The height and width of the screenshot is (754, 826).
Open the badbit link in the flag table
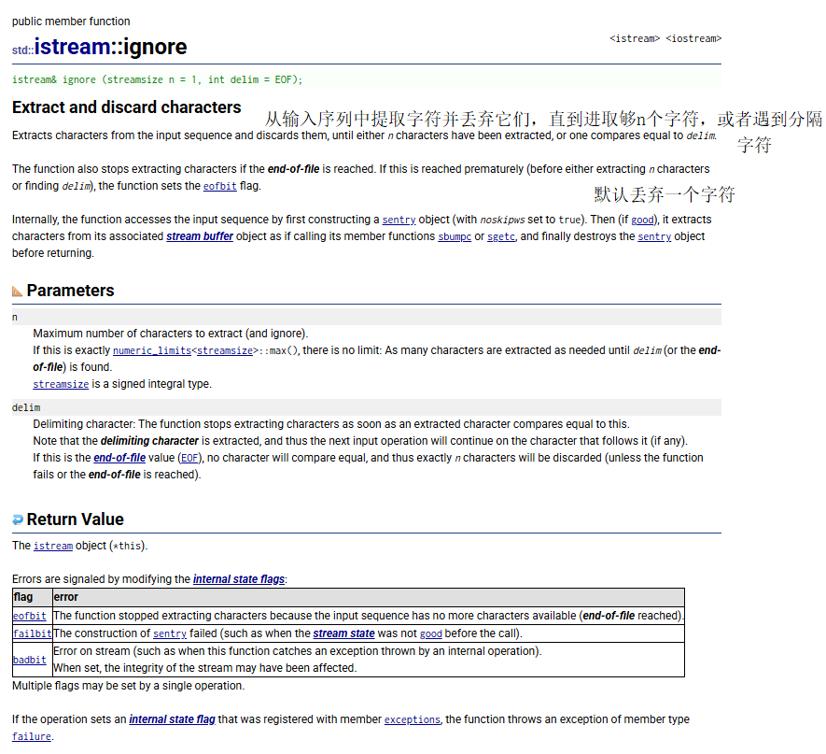click(x=30, y=661)
